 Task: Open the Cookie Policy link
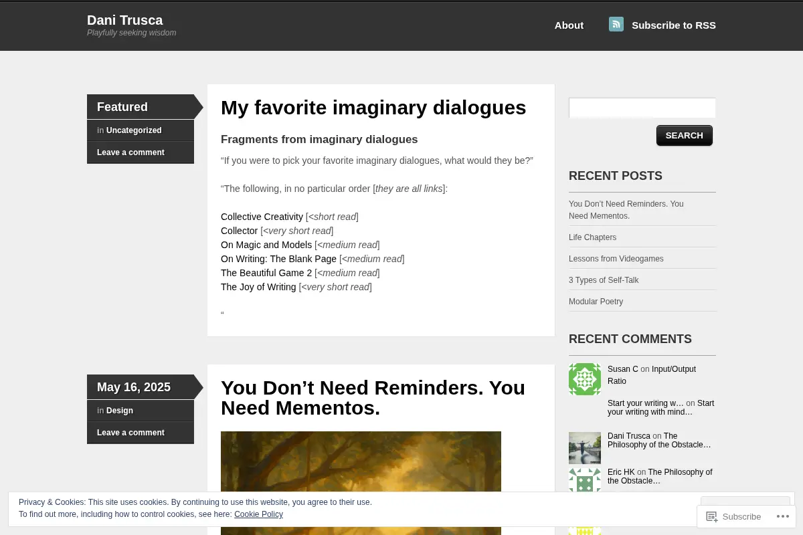coord(258,514)
